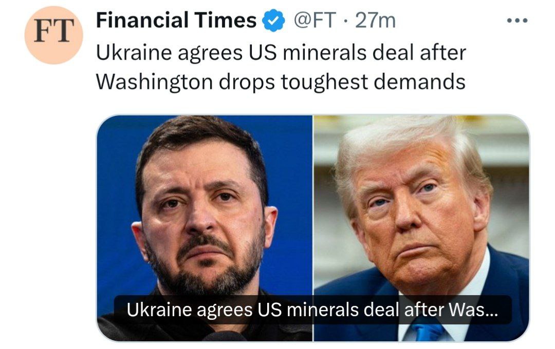Open the article caption overlay on the image
Viewport: 555px width, 349px height.
pos(312,309)
